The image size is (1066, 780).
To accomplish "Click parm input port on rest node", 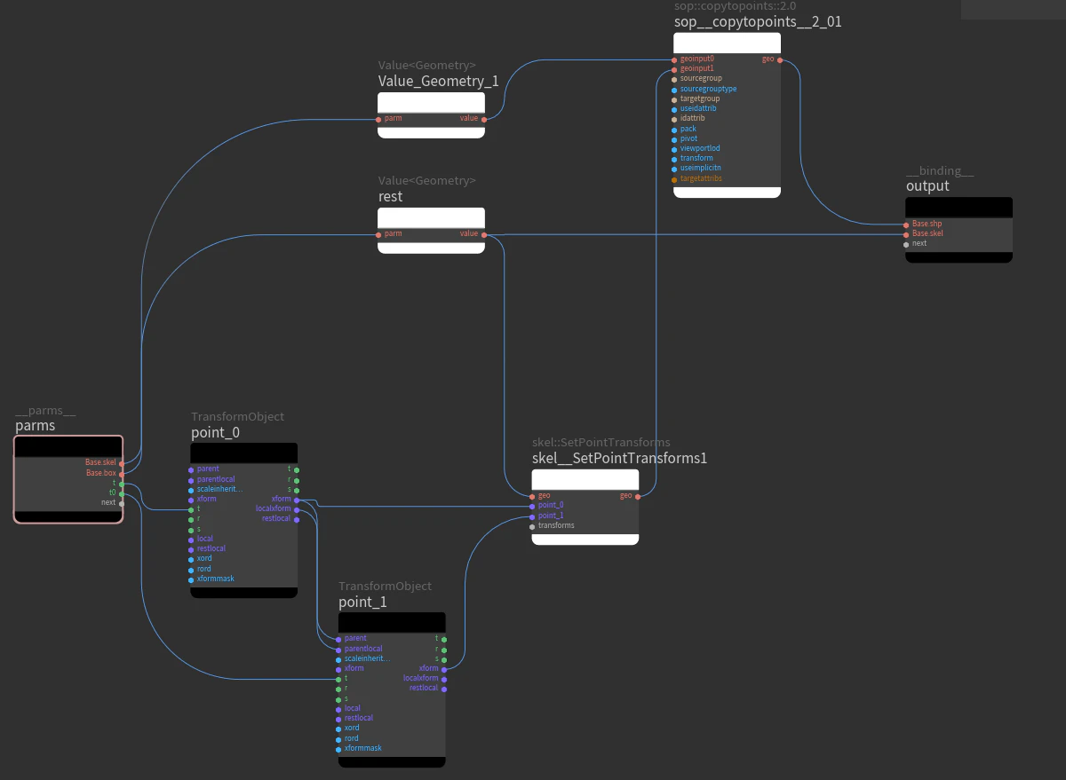I will point(378,234).
